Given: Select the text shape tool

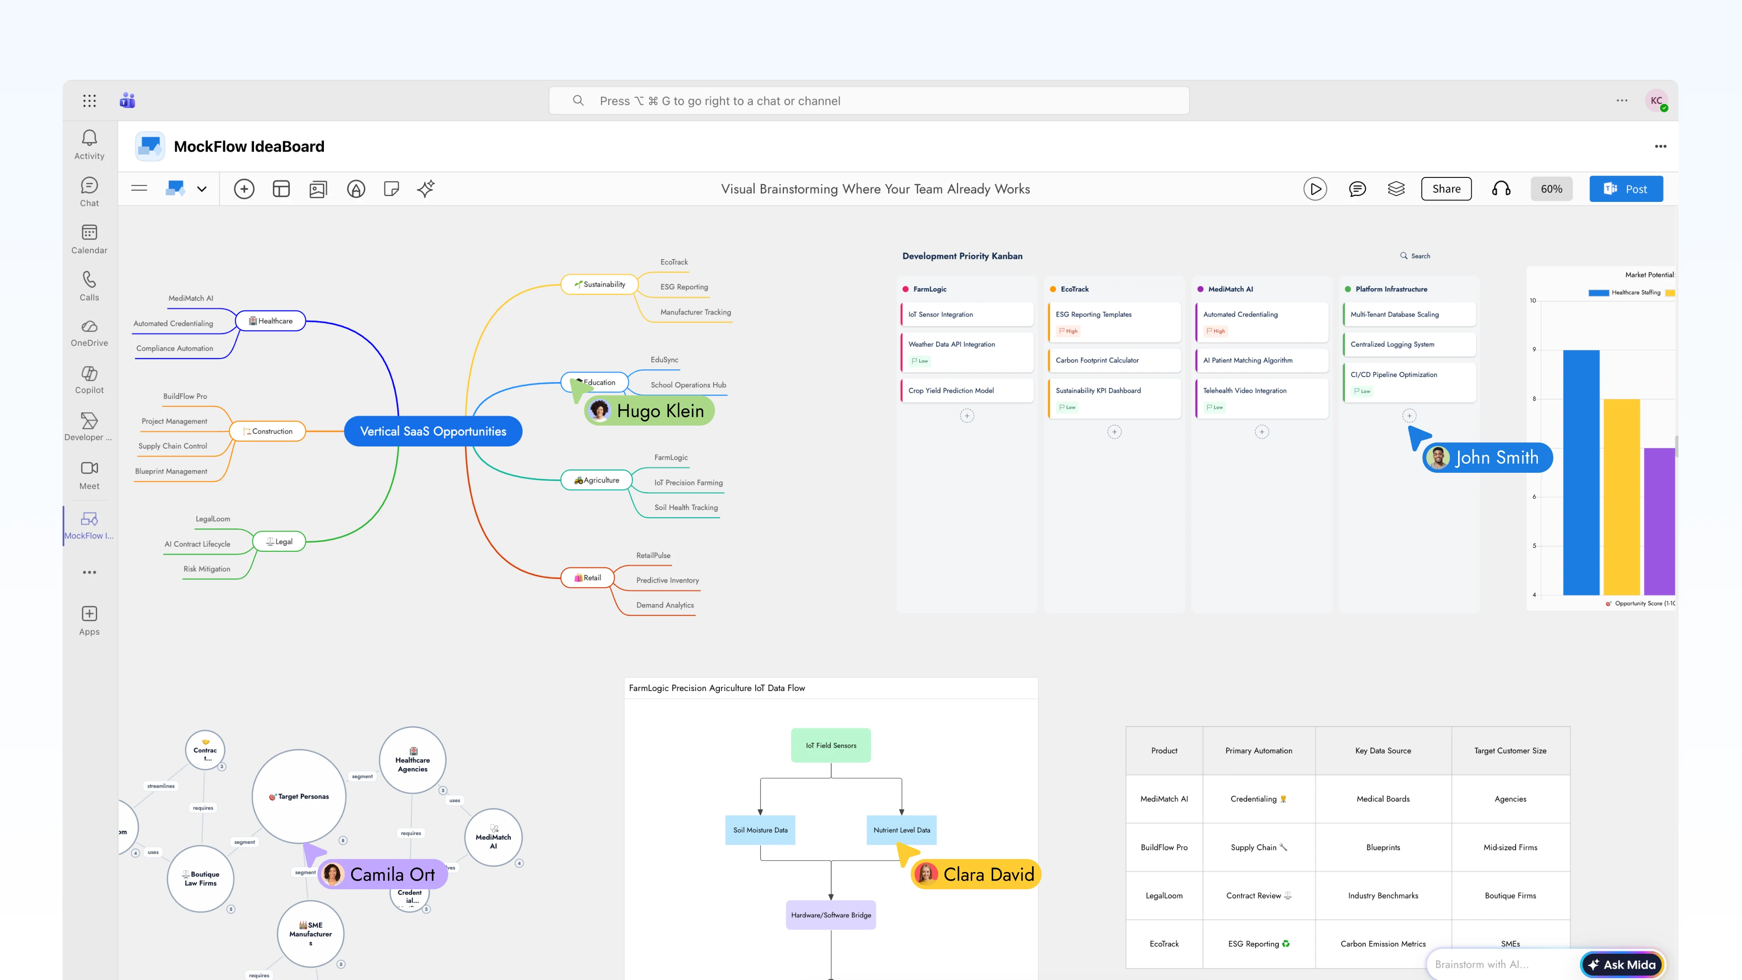Looking at the screenshot, I should pos(356,189).
